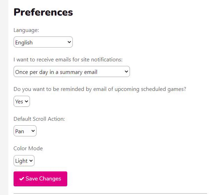Click the Language label text

pyautogui.click(x=26, y=30)
